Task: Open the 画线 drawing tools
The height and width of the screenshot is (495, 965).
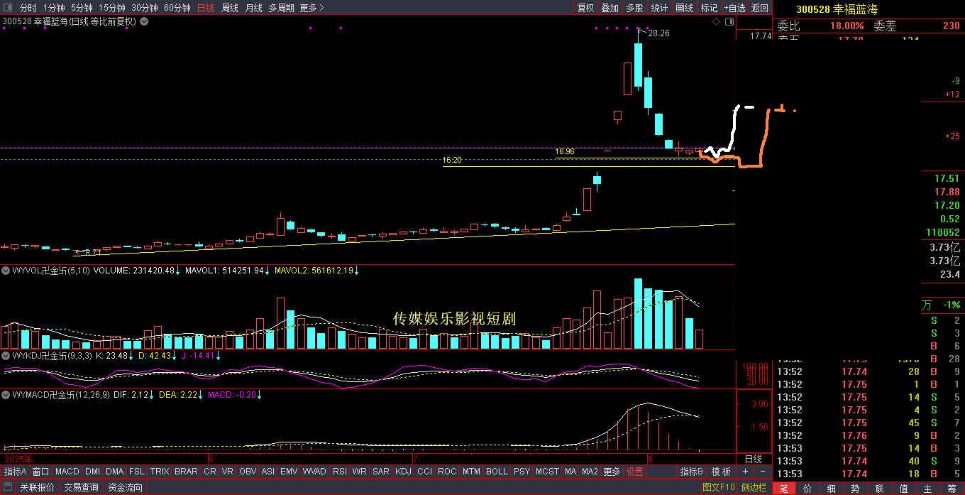Action: [684, 8]
